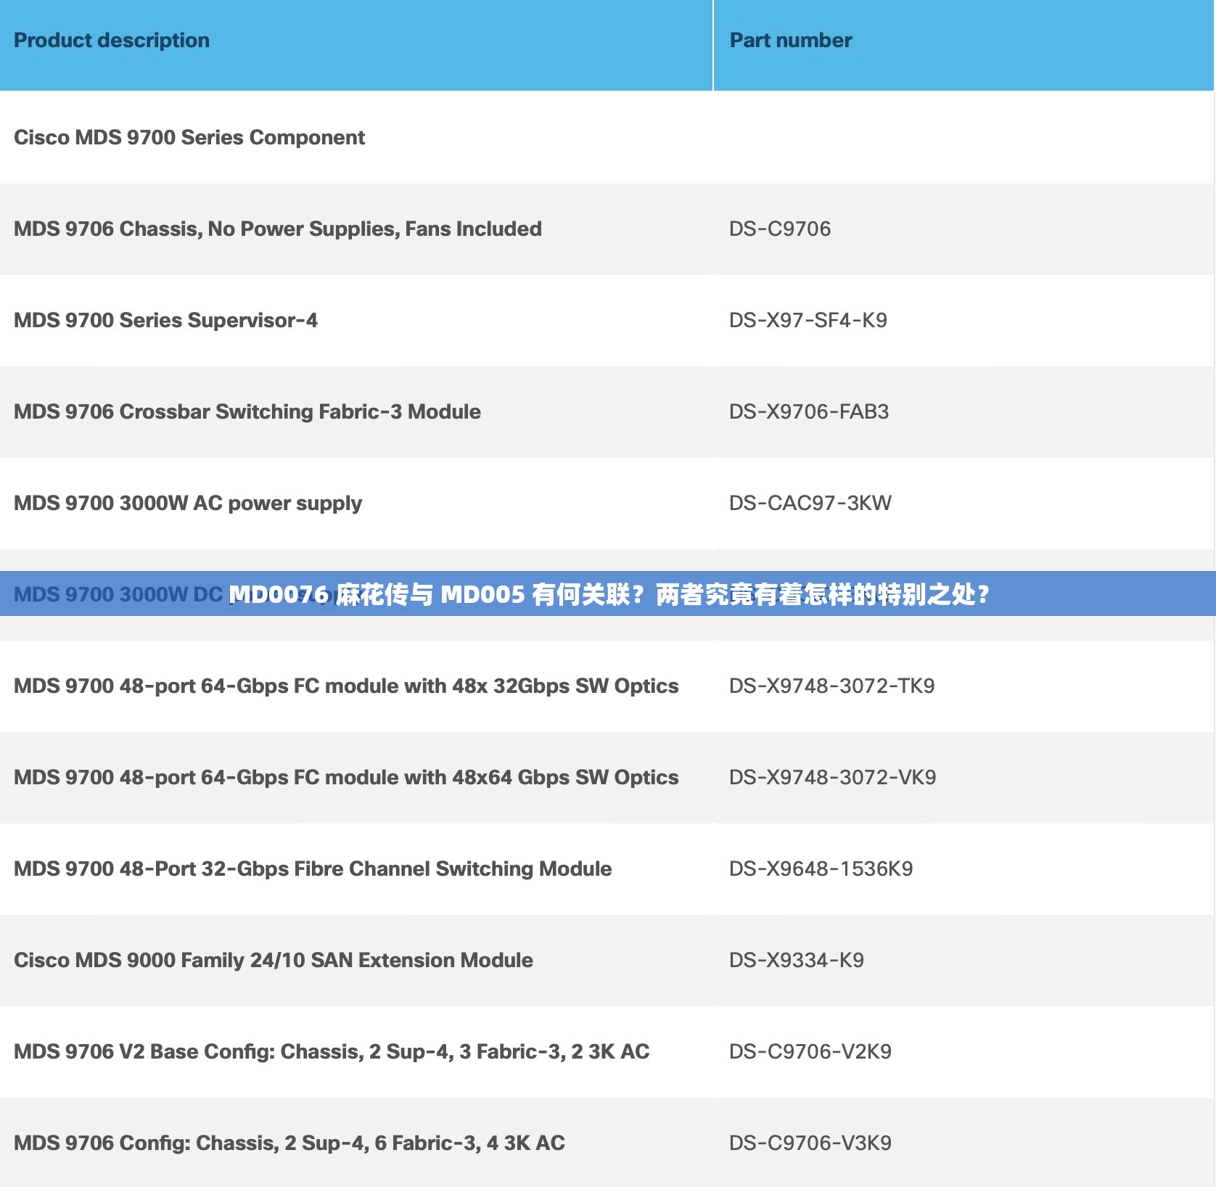Select part number DS-X9334-K9

pyautogui.click(x=797, y=961)
